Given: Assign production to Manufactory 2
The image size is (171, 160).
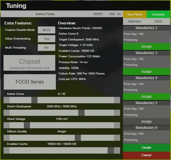Looking at the screenshot, I should pos(147,47).
